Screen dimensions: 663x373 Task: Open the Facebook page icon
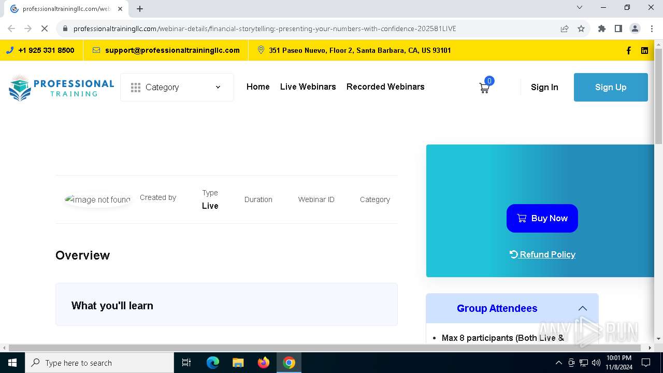click(628, 50)
